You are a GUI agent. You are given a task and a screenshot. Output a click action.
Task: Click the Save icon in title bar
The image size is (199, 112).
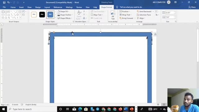[4, 2]
